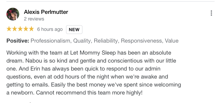This screenshot has width=221, height=103.
Task: Click the bold 'Positive:' label
Action: pos(18,41)
